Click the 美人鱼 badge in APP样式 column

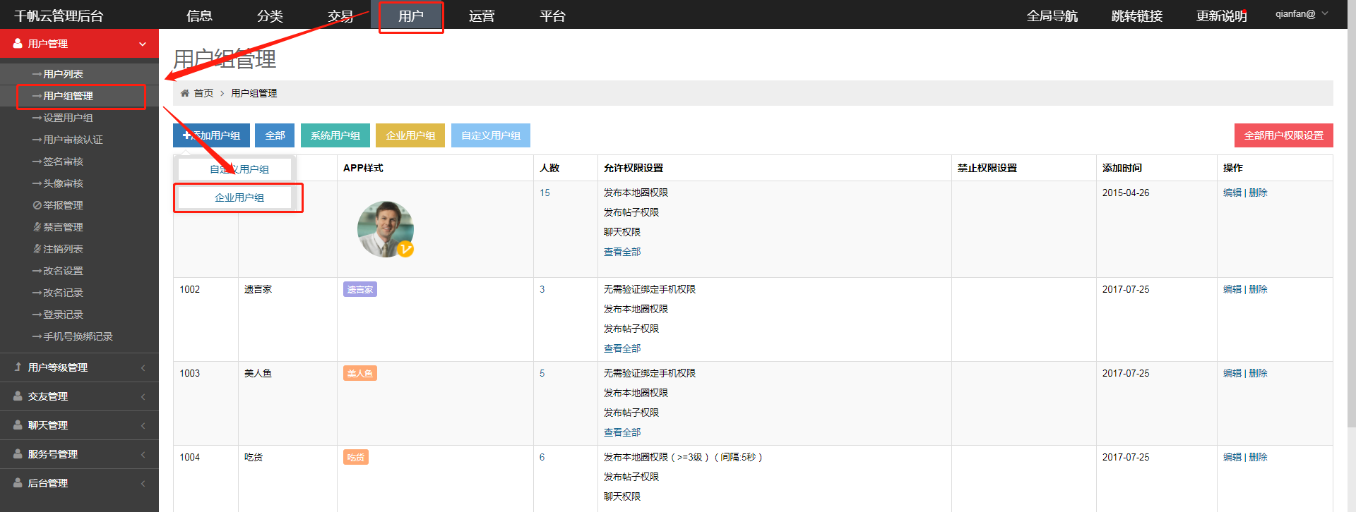pos(360,373)
